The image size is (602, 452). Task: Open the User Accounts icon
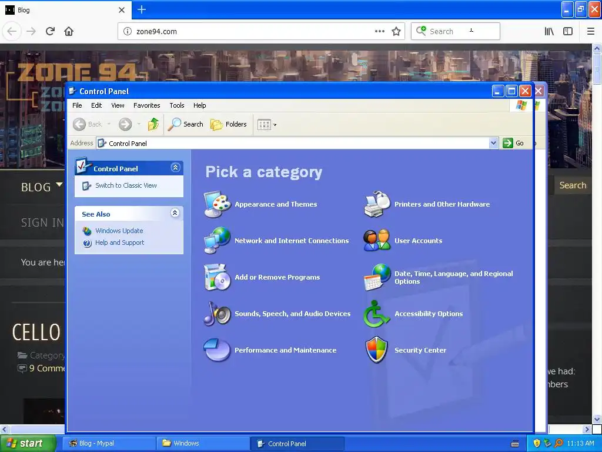(377, 240)
